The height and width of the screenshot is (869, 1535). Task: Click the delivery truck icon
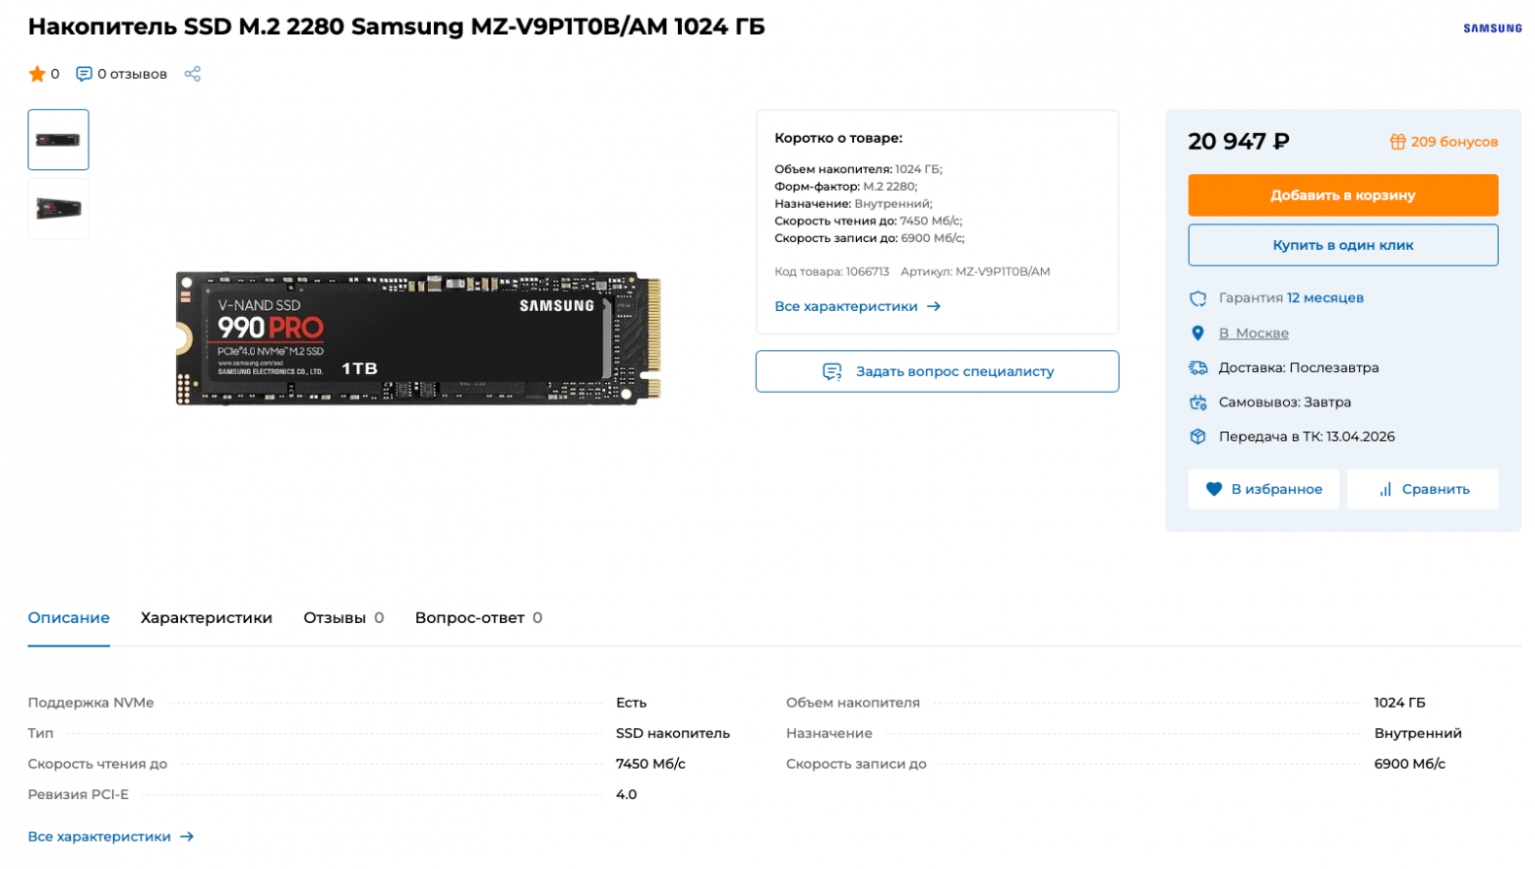tap(1197, 368)
